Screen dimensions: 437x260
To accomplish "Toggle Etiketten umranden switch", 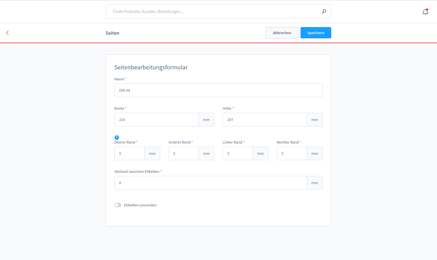I will pyautogui.click(x=118, y=205).
